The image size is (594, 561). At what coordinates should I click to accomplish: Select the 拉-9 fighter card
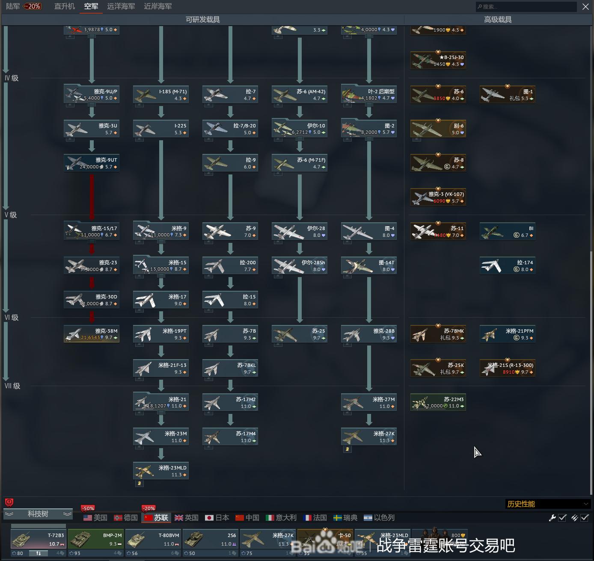coord(230,162)
